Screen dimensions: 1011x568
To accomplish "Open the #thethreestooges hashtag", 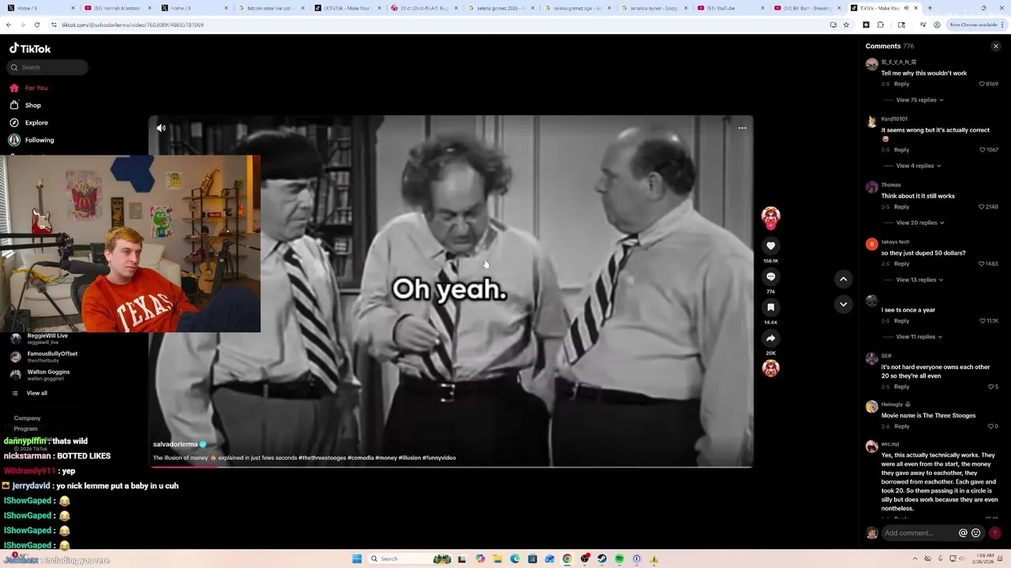I will pyautogui.click(x=322, y=458).
